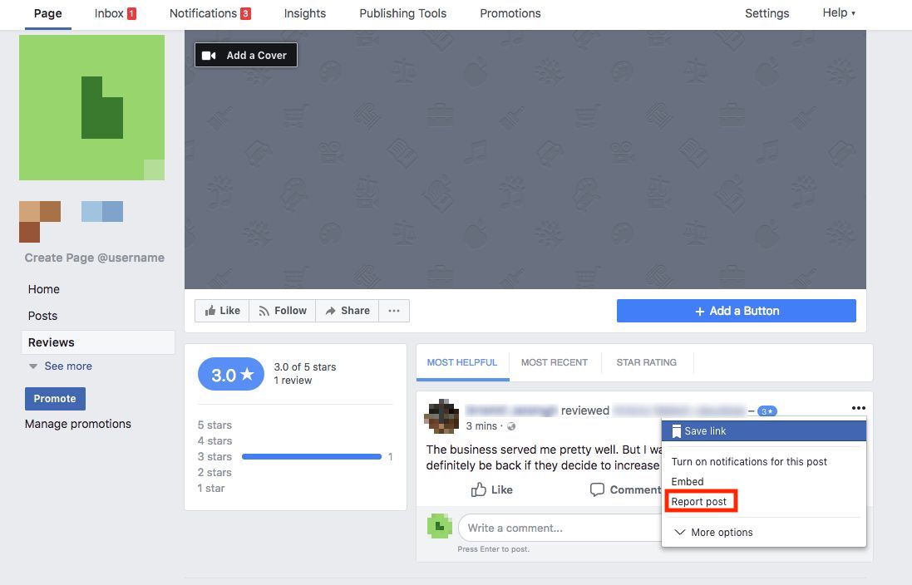
Task: Click the reviewer's profile picture thumbnail
Action: (x=441, y=415)
